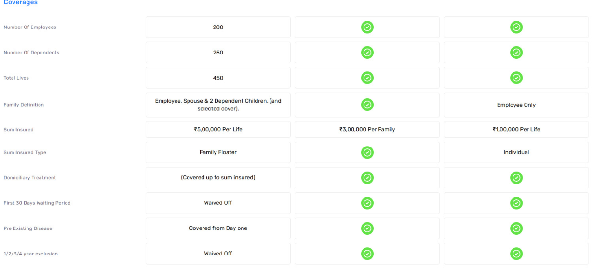The width and height of the screenshot is (594, 268).
Task: Click last column checkmark for 1/2/3/4 year exclusion
Action: coord(516,254)
